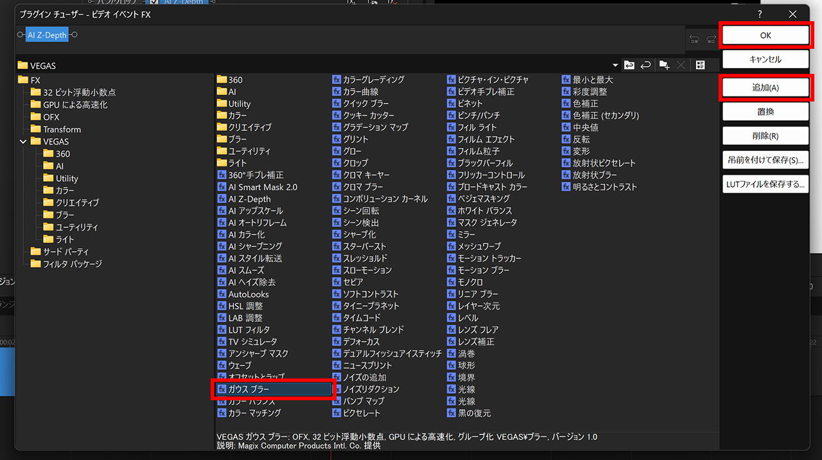The height and width of the screenshot is (460, 822).
Task: Click the OK button
Action: 765,35
